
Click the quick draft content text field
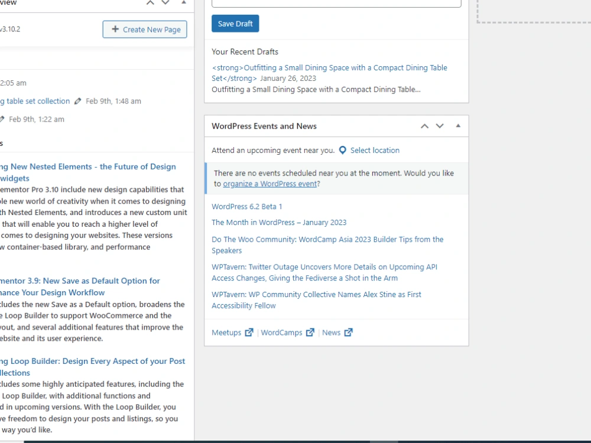click(x=336, y=4)
